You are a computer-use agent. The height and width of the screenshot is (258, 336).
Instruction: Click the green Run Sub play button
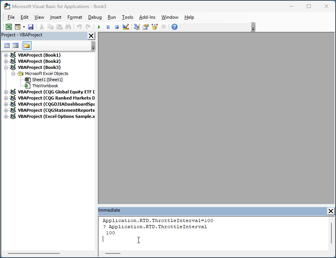point(99,27)
